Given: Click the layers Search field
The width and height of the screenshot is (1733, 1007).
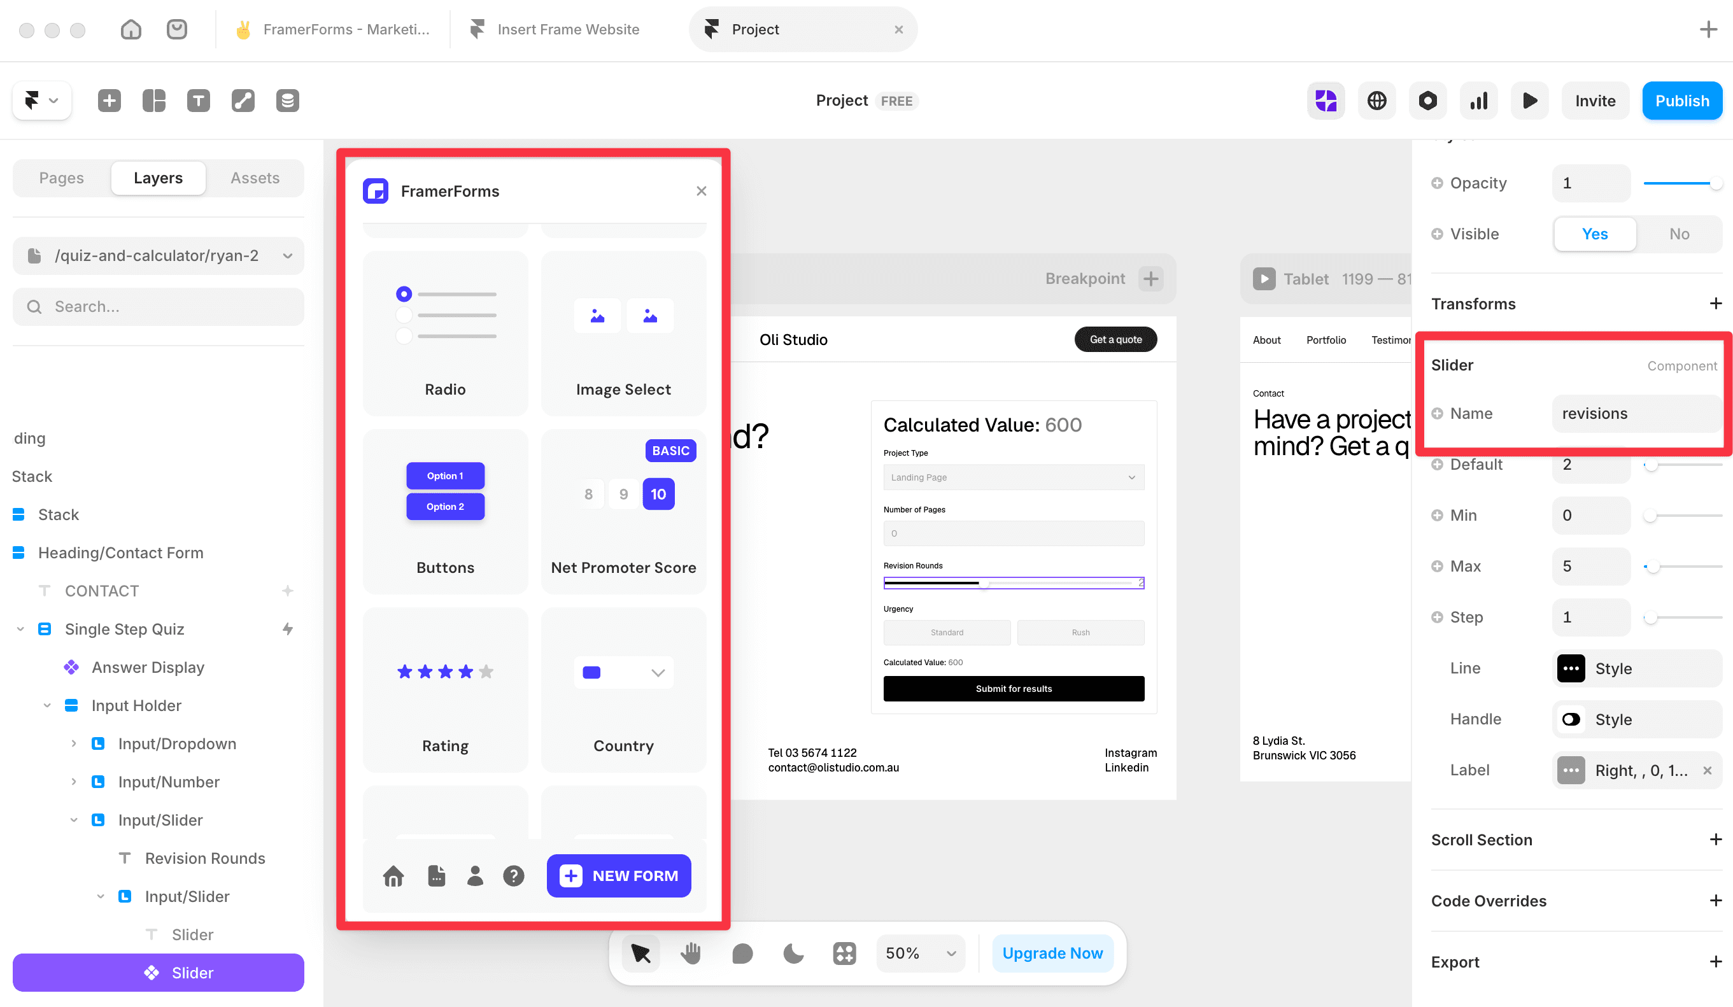Looking at the screenshot, I should [158, 307].
